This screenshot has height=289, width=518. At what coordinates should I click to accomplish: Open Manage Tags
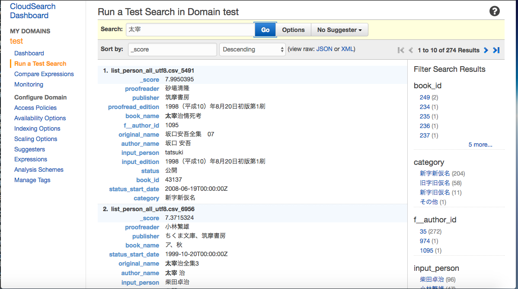pos(32,180)
